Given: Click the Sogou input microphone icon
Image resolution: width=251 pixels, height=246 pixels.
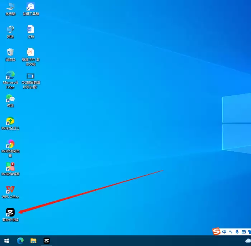Looking at the screenshot, I should tap(237, 232).
